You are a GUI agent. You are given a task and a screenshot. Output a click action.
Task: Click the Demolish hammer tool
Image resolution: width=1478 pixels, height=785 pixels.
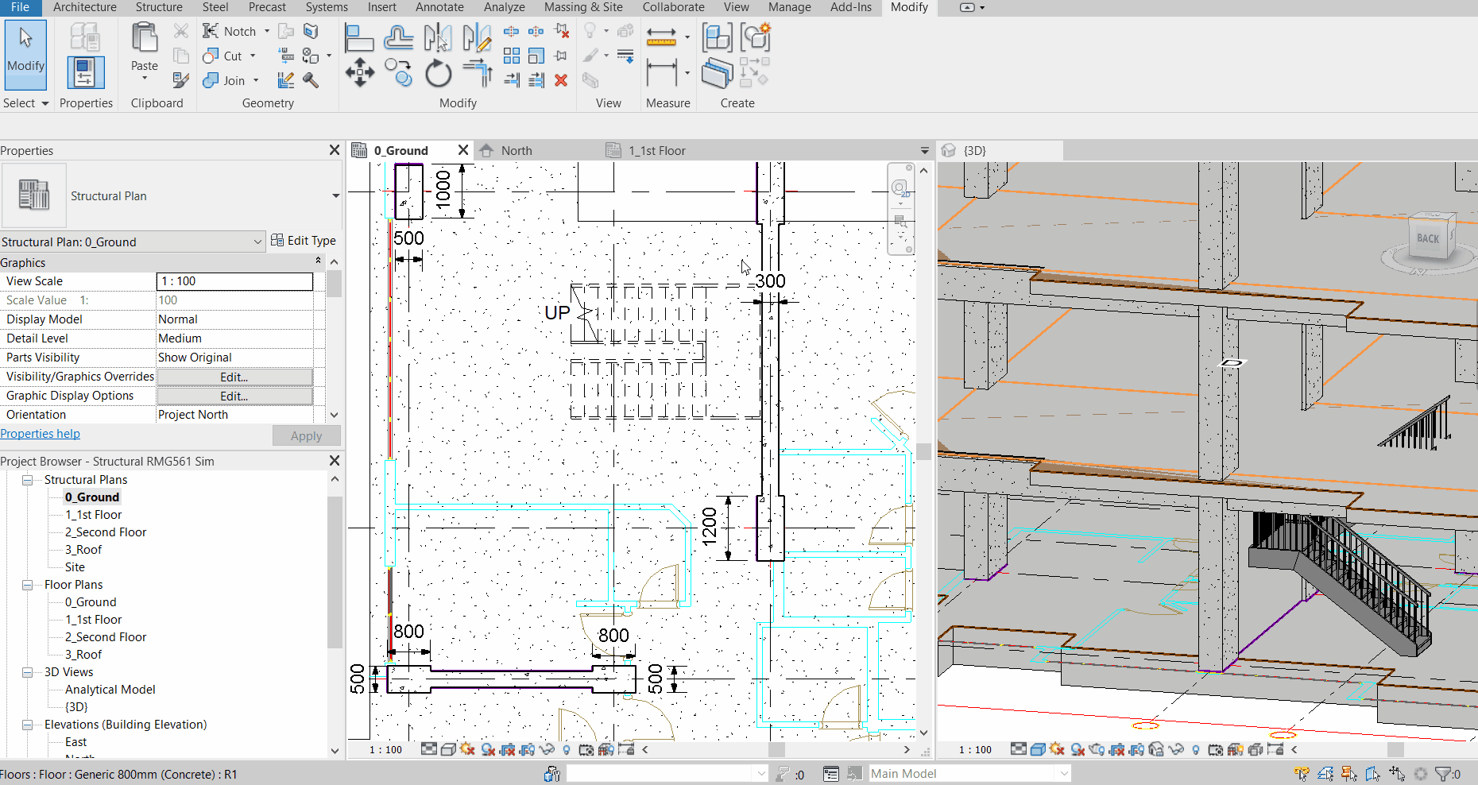[311, 80]
